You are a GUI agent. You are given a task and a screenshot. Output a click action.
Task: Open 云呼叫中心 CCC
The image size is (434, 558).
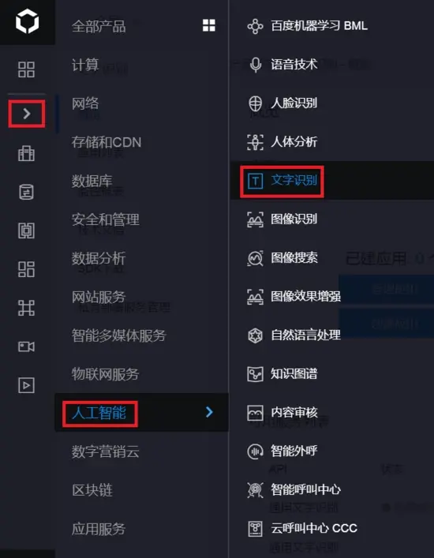point(314,528)
